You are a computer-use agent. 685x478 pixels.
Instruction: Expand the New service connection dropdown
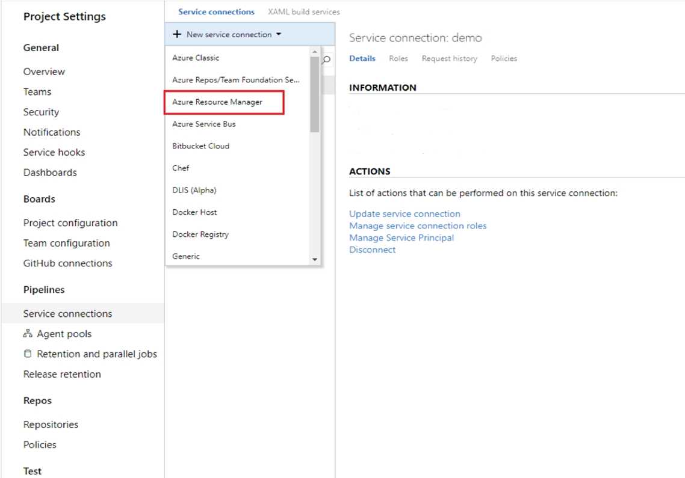(x=279, y=35)
